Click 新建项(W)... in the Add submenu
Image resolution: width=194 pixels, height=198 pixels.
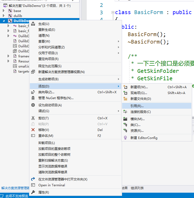click(x=139, y=87)
